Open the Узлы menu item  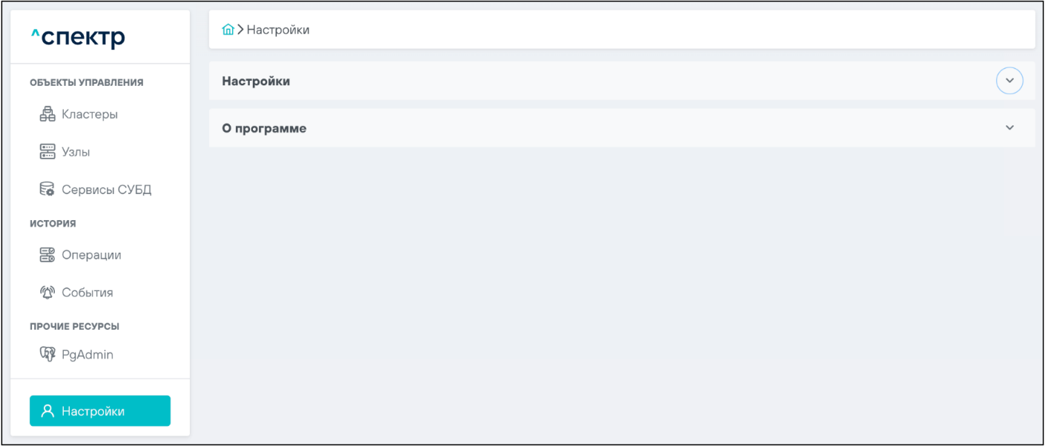click(76, 152)
